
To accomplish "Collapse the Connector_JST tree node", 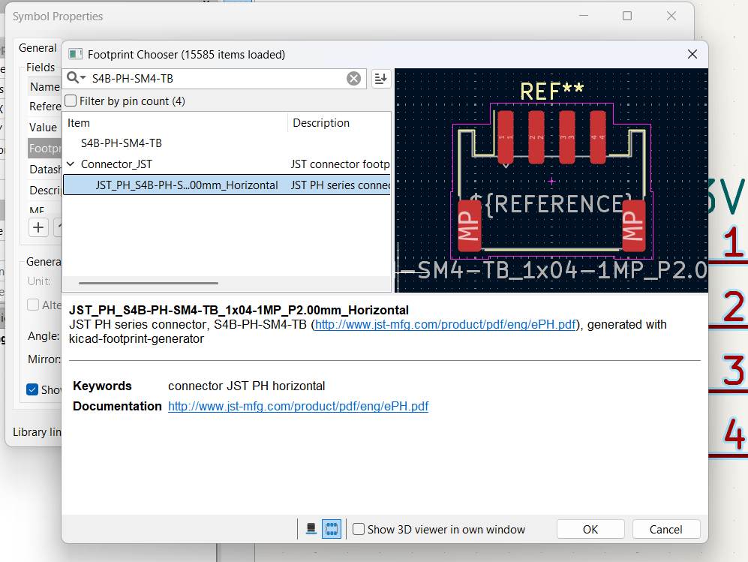I will click(x=70, y=164).
